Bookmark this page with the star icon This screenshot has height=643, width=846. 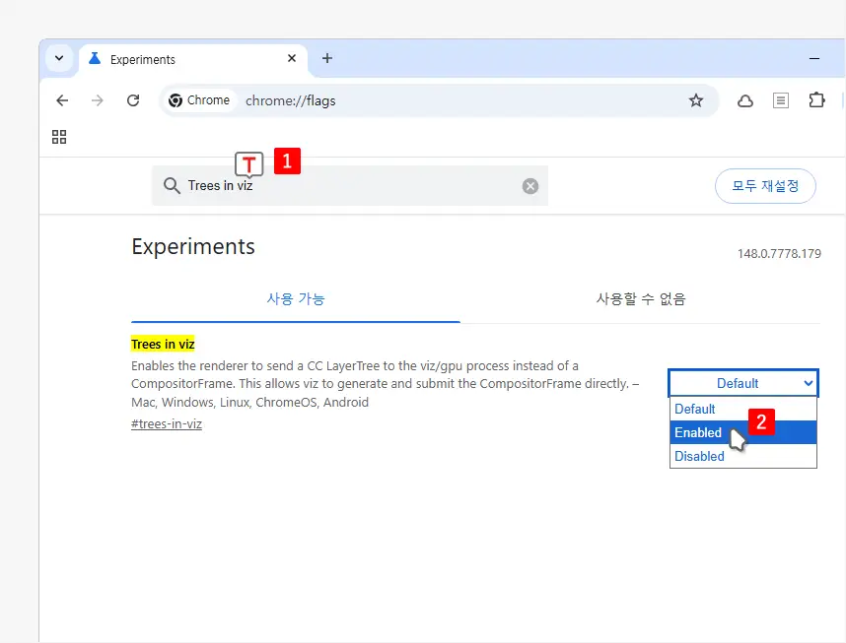pyautogui.click(x=696, y=100)
